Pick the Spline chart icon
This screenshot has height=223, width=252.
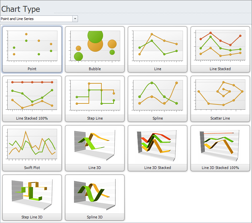(x=158, y=95)
